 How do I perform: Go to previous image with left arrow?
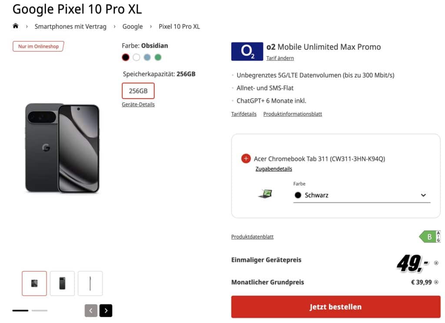(x=91, y=310)
